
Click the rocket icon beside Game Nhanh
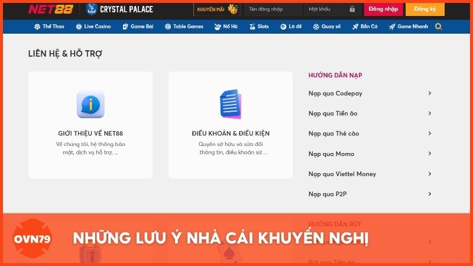tap(392, 27)
